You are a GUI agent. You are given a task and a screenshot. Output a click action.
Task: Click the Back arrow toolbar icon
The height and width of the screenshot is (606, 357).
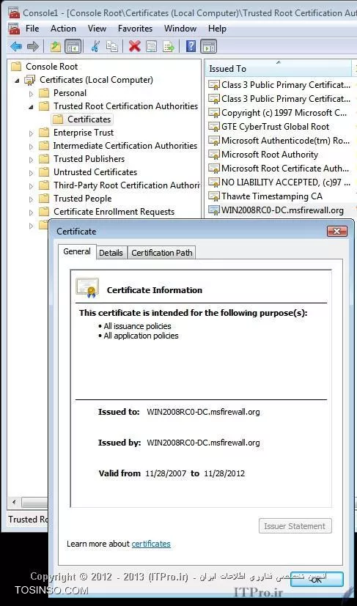(x=16, y=47)
